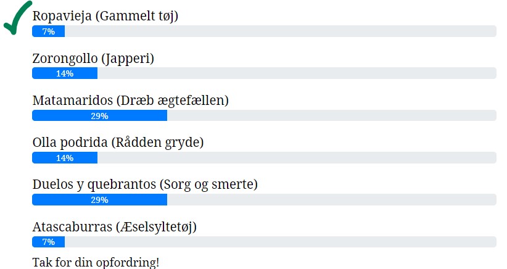Image resolution: width=507 pixels, height=269 pixels.
Task: Click the Zorongollo (Japperi) answer text
Action: point(93,59)
